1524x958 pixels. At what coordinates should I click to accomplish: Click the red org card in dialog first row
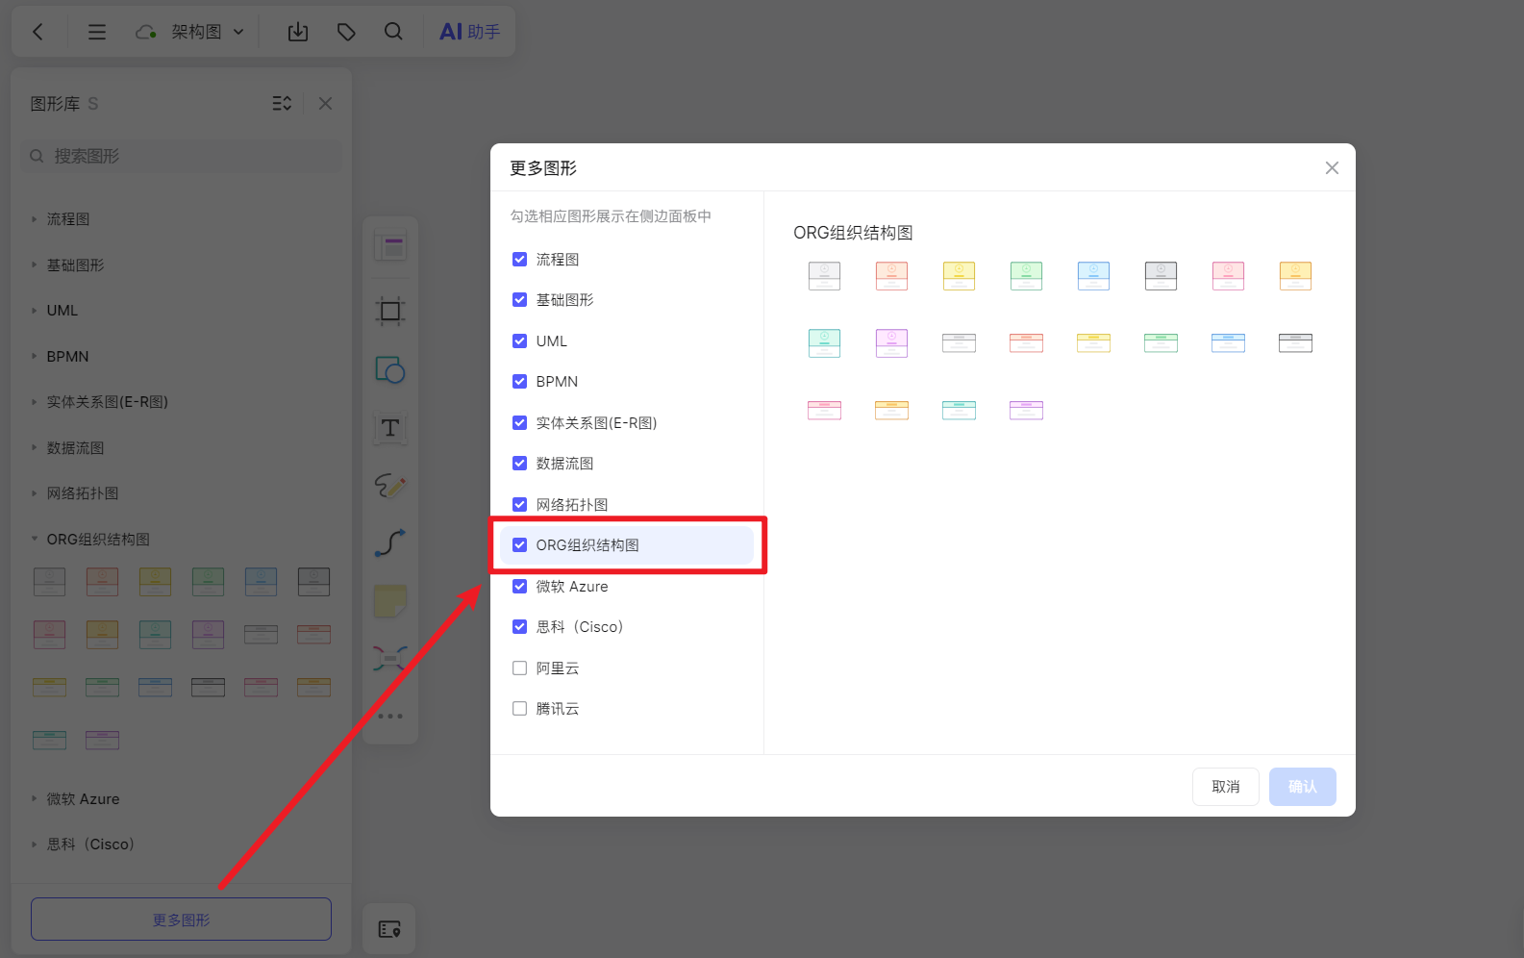pos(891,275)
